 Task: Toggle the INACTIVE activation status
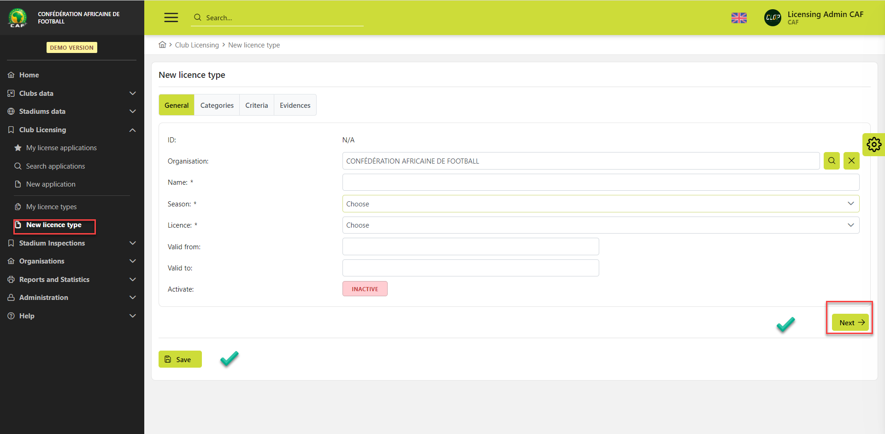(365, 289)
